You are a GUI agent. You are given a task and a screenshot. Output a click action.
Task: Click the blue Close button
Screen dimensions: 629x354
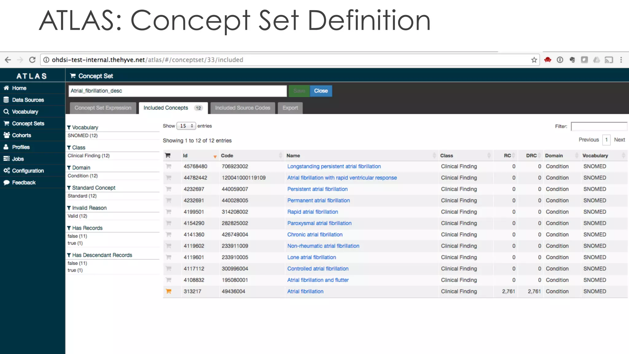click(x=321, y=91)
